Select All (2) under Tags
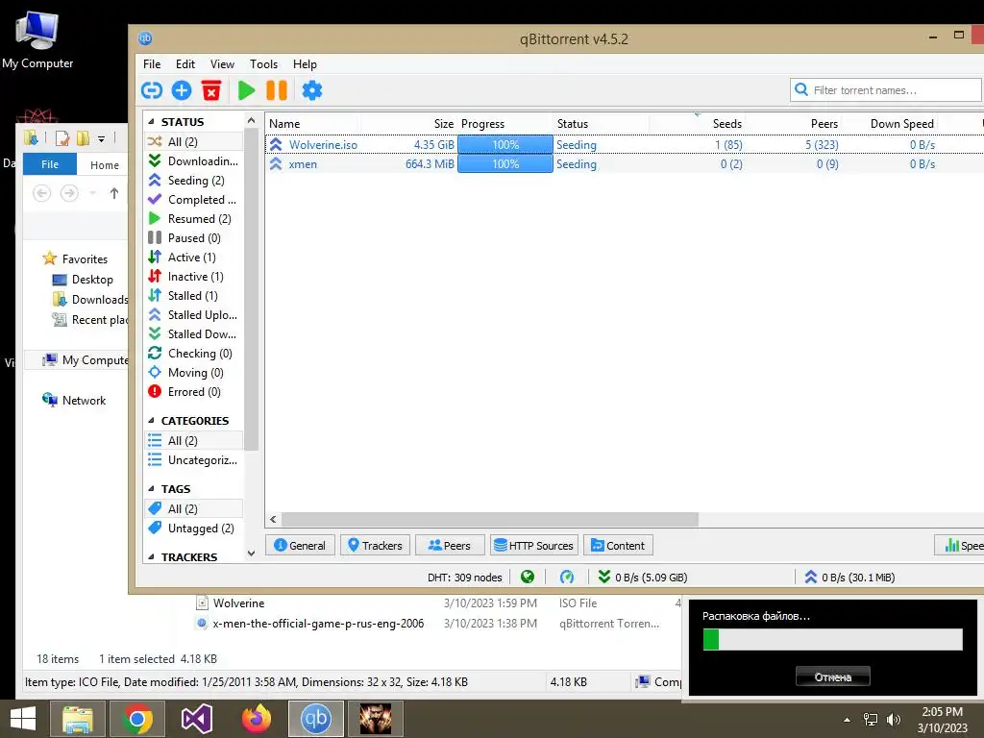Viewport: 984px width, 738px height. coord(194,509)
